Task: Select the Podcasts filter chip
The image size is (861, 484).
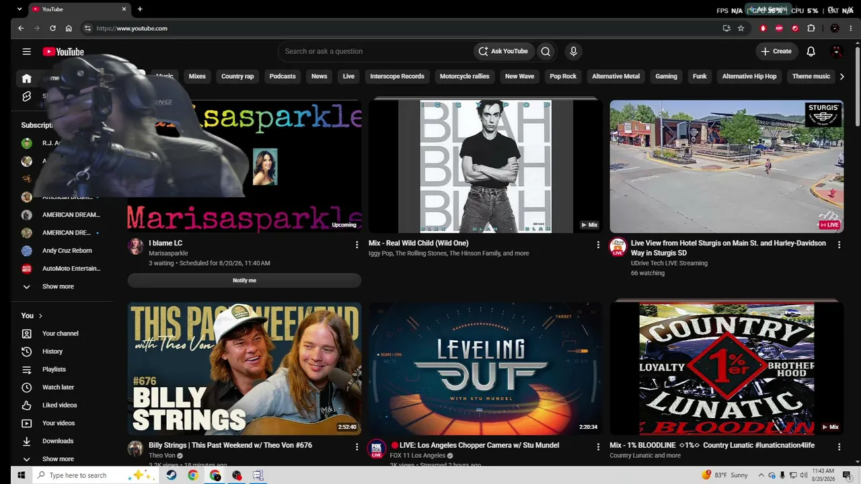Action: click(283, 77)
